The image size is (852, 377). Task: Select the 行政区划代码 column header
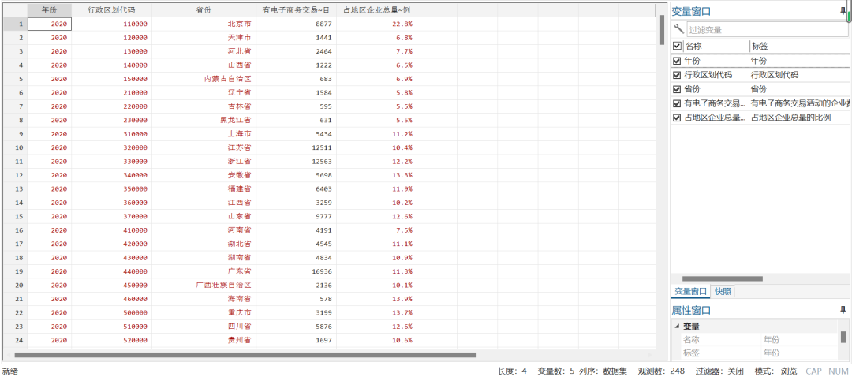(111, 10)
